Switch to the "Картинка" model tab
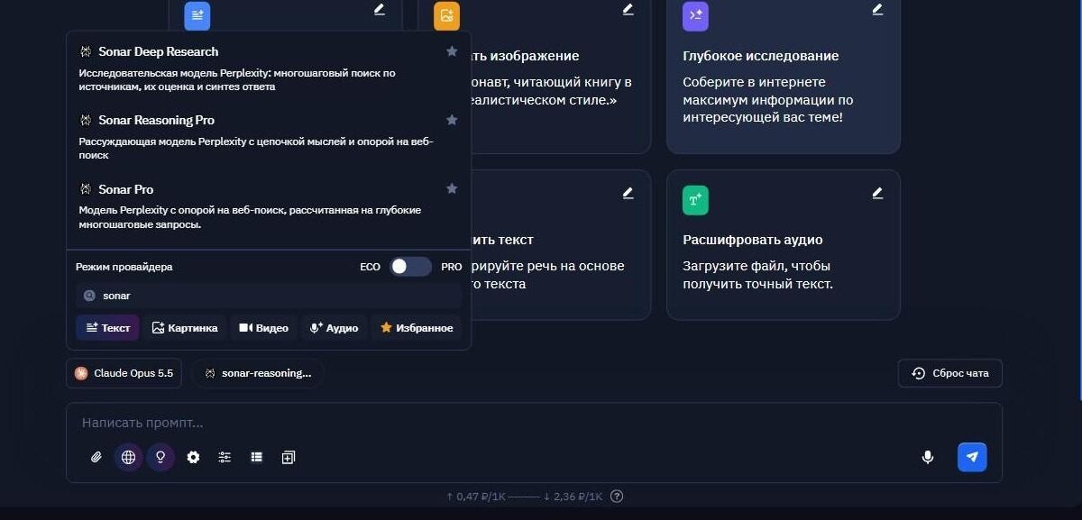Screen dimensions: 1082x520 (x=185, y=328)
